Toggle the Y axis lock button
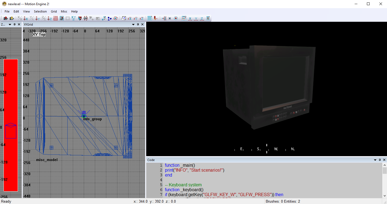 [x=196, y=18]
